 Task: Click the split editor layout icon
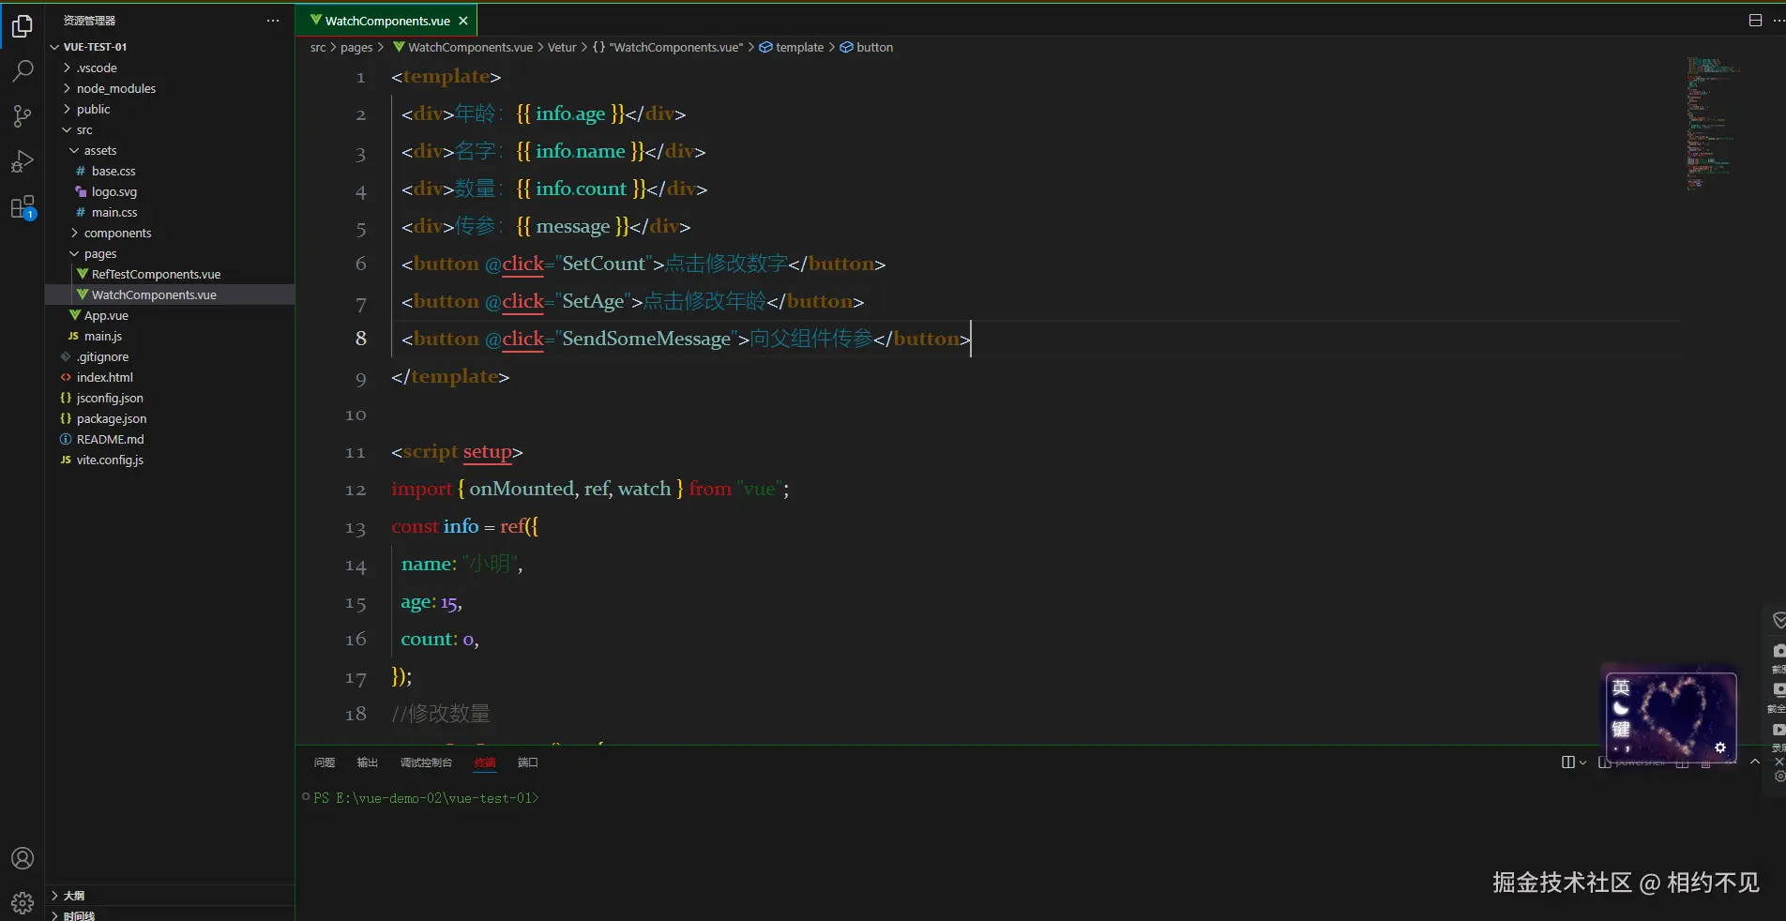coord(1755,21)
